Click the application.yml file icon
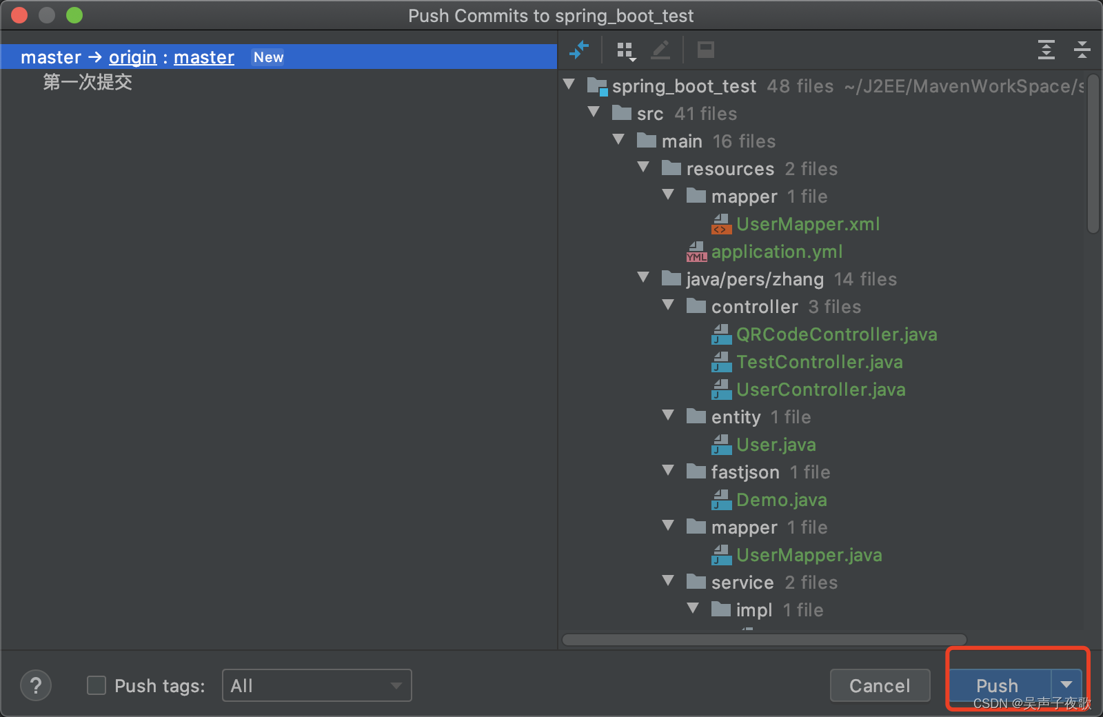This screenshot has height=717, width=1103. tap(696, 252)
